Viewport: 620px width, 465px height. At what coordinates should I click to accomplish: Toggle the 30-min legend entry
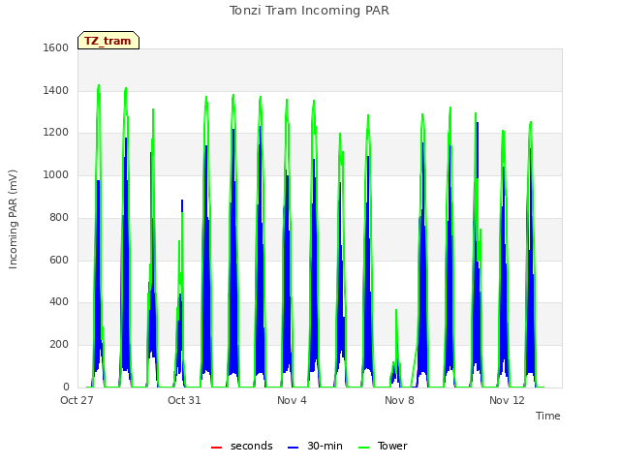(315, 447)
